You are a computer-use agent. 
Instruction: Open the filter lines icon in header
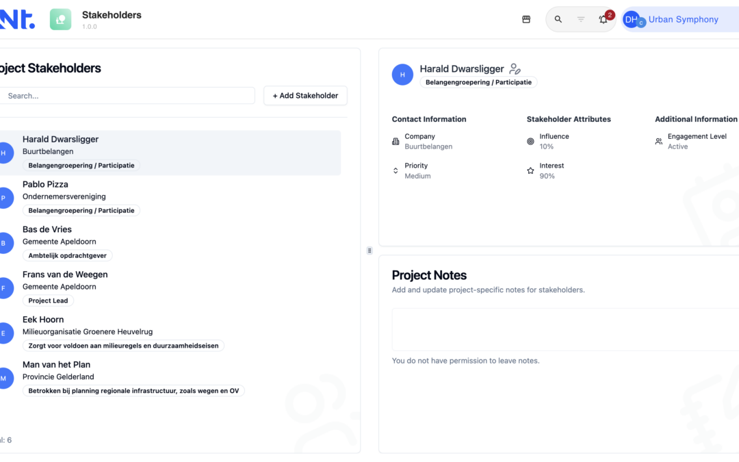tap(581, 19)
